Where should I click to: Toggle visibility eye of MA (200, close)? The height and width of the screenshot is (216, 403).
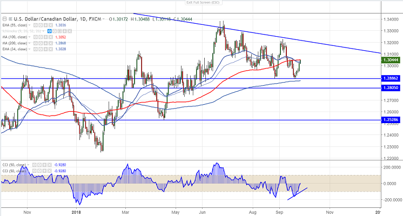point(36,43)
